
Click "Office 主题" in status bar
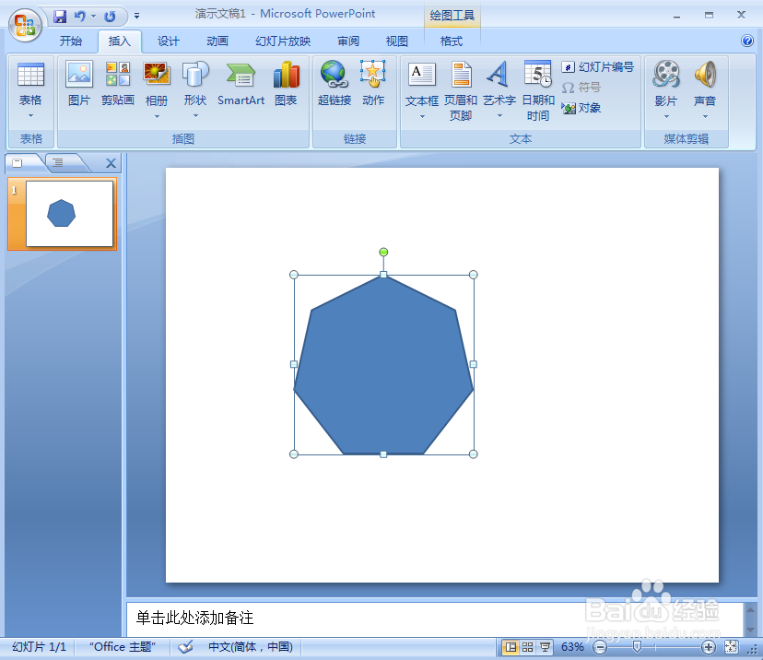pos(123,647)
